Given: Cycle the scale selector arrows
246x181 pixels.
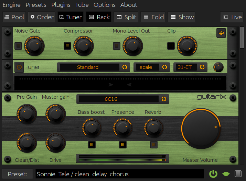Looking at the screenshot, I should 164,67.
